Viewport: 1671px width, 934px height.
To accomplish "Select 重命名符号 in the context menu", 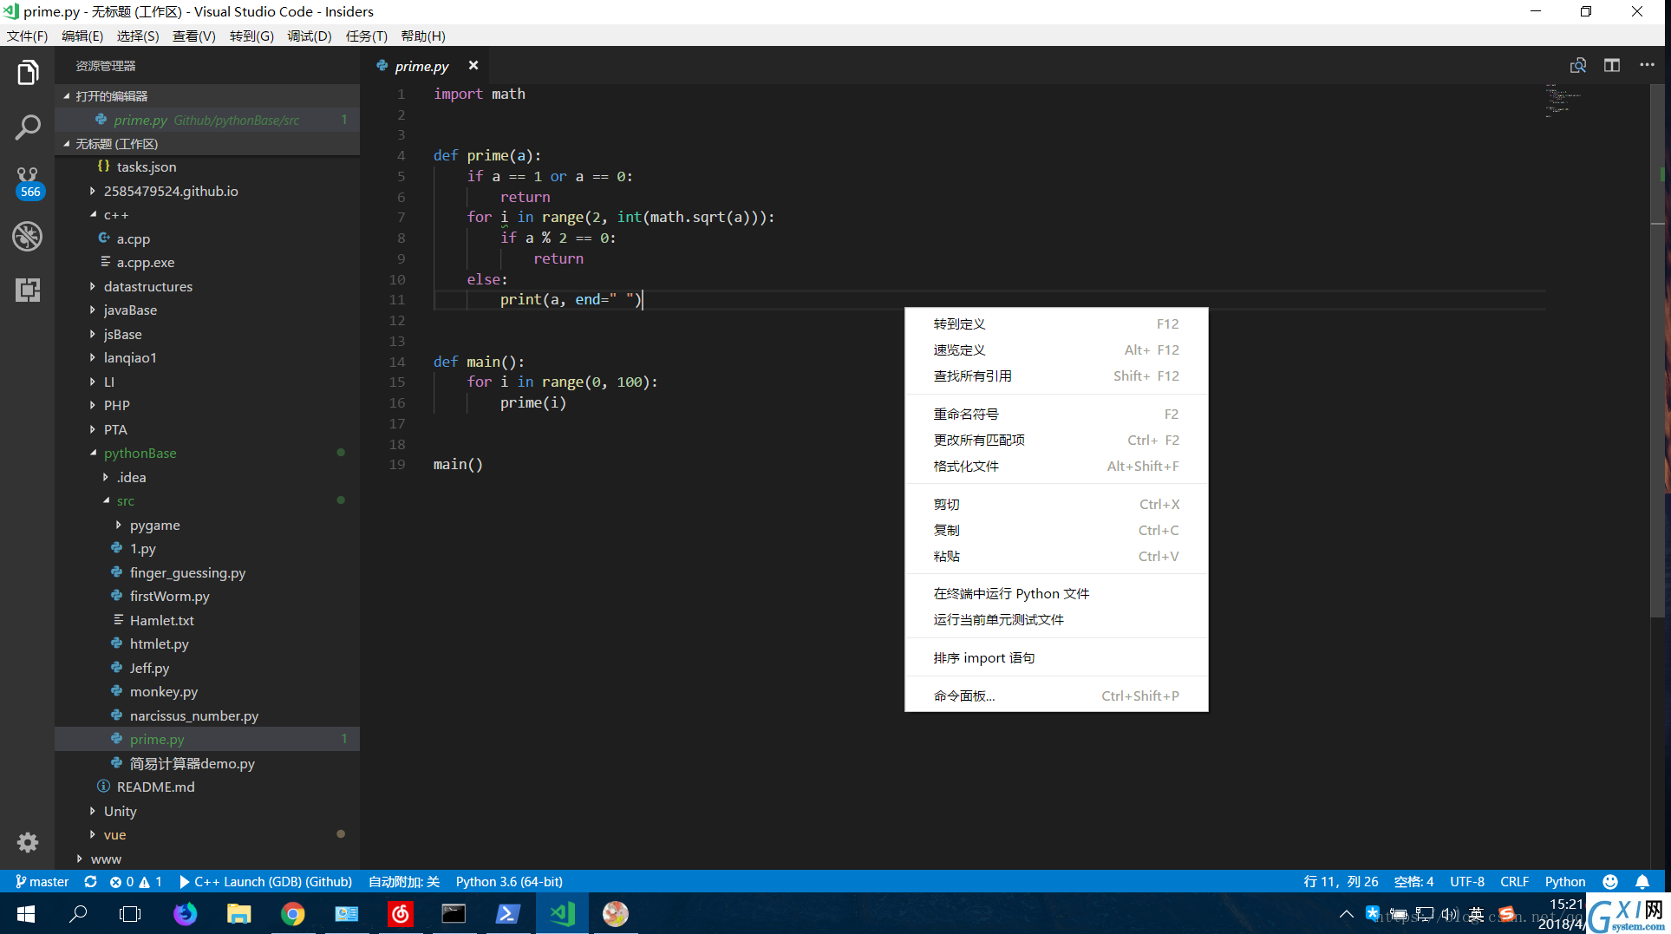I will pos(1056,414).
